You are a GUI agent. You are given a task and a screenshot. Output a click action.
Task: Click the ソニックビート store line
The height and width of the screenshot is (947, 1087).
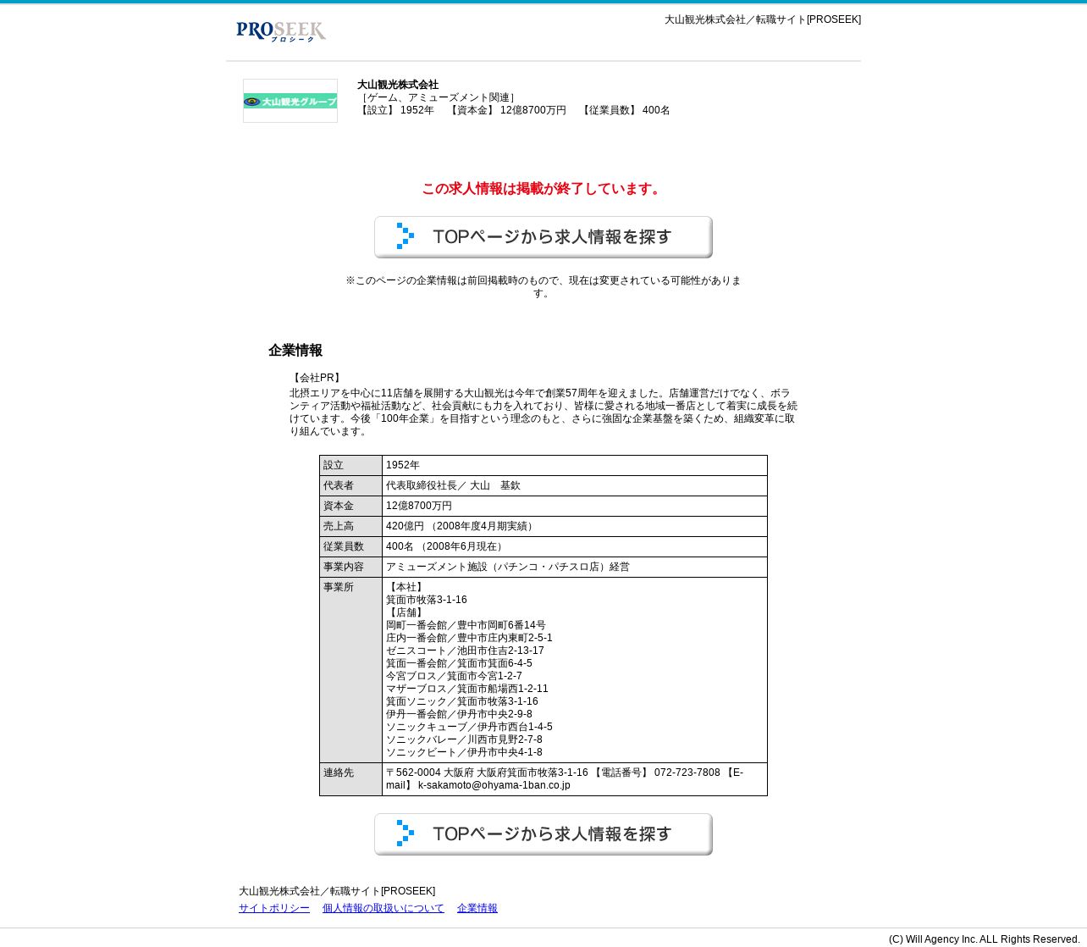click(464, 752)
